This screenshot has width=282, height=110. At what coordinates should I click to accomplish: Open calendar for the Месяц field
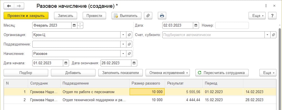(x=74, y=25)
